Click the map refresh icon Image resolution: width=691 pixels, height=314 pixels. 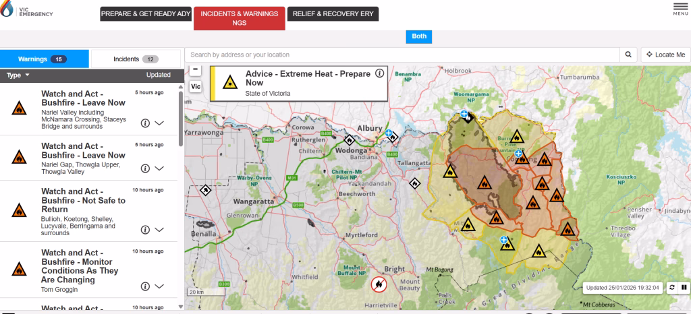[x=671, y=287]
